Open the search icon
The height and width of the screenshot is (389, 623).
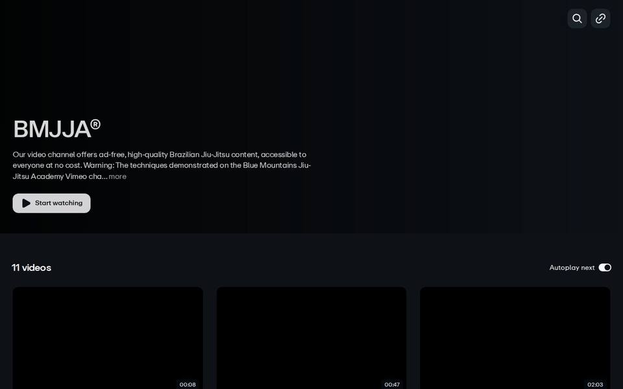pyautogui.click(x=577, y=19)
